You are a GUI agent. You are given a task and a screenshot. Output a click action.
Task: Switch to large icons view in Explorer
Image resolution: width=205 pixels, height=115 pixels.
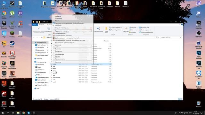(x=182, y=99)
